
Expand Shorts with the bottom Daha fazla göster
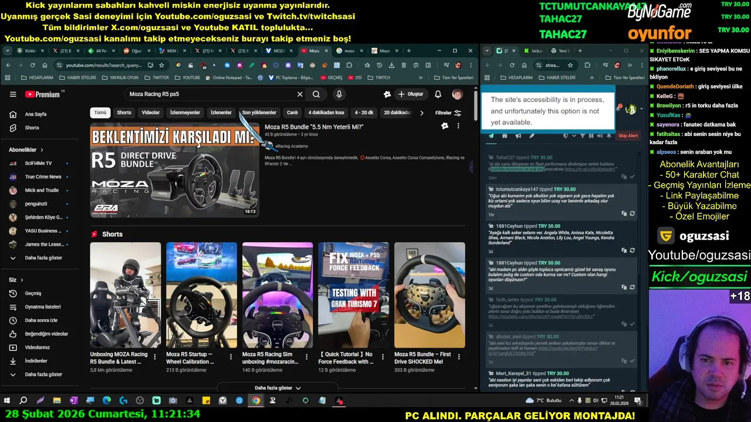(278, 388)
